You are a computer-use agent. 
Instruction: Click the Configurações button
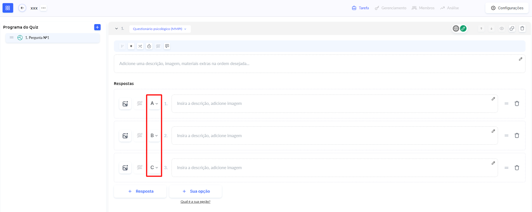(507, 8)
